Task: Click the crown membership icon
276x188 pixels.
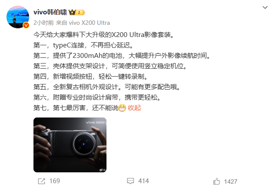Action: coord(72,12)
